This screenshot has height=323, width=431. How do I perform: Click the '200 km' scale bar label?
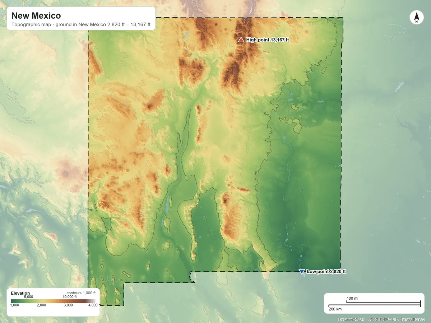pyautogui.click(x=335, y=309)
